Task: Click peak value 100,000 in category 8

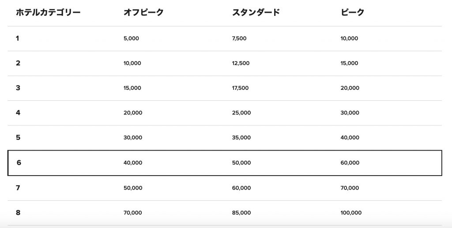Action: click(x=351, y=213)
